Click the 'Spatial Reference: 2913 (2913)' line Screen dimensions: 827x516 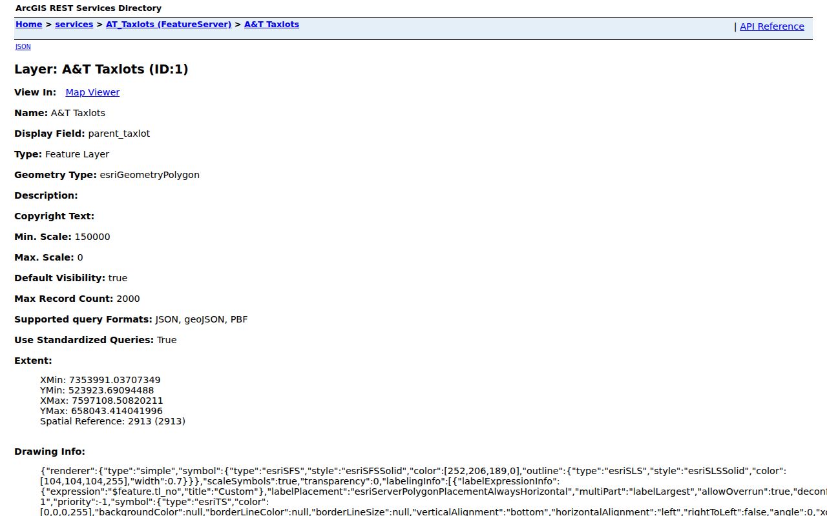[112, 421]
